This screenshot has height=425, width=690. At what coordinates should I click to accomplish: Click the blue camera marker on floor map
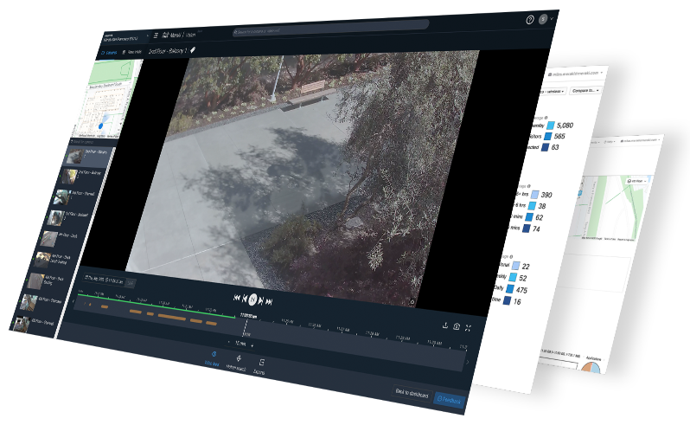tap(100, 126)
